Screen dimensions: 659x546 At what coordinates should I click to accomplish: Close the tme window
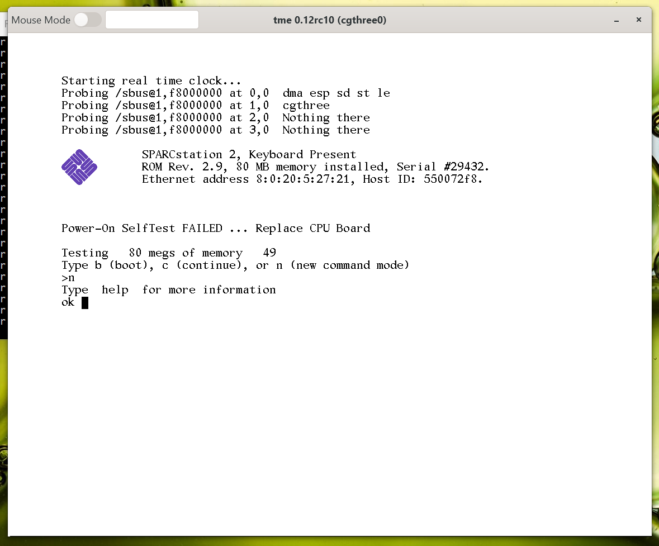point(638,20)
